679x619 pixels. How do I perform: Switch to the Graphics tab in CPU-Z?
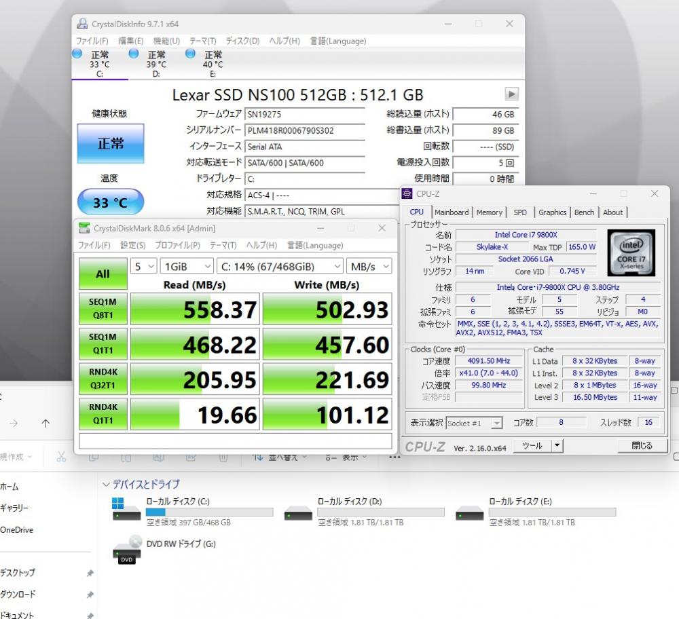[553, 212]
